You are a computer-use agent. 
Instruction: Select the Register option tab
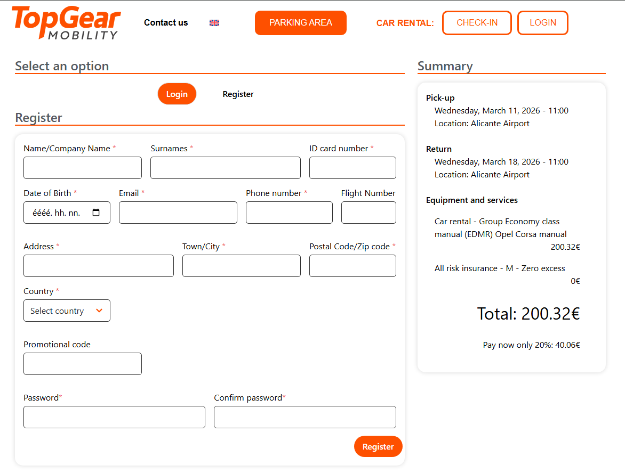(238, 94)
